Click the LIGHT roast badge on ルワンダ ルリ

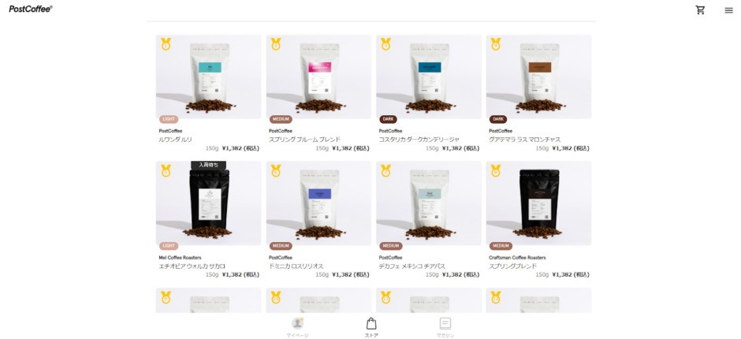click(x=169, y=119)
